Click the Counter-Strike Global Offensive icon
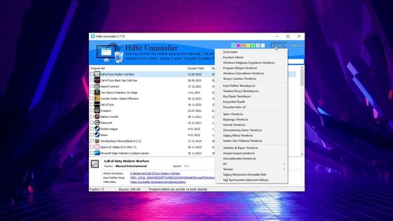Image resolution: width=393 pixels, height=221 pixels. tap(97, 98)
